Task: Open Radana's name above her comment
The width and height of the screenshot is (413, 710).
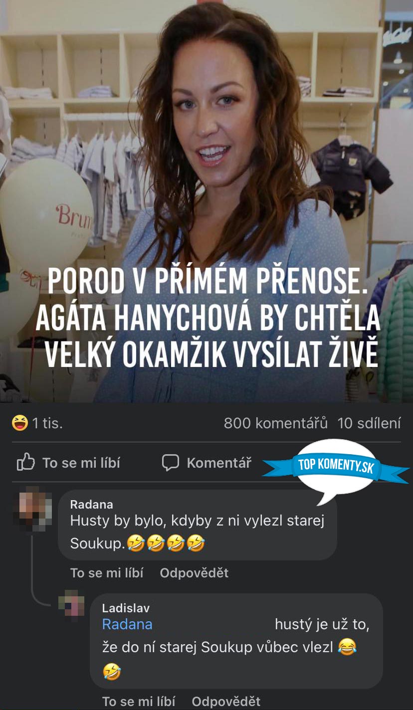Action: (x=92, y=505)
